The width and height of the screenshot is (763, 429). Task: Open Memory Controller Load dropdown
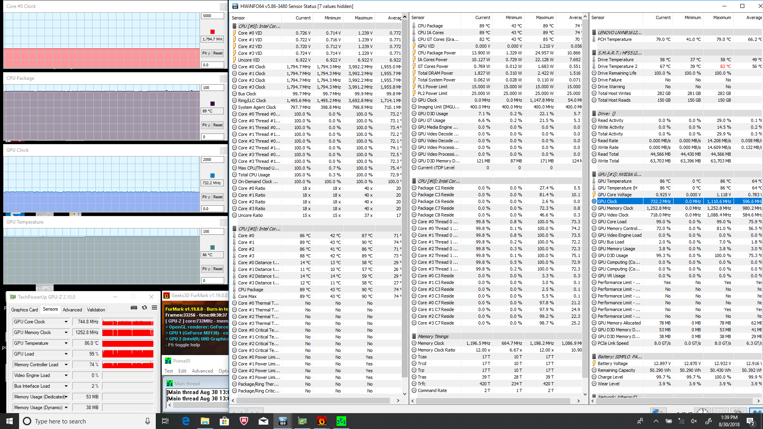[x=66, y=365]
